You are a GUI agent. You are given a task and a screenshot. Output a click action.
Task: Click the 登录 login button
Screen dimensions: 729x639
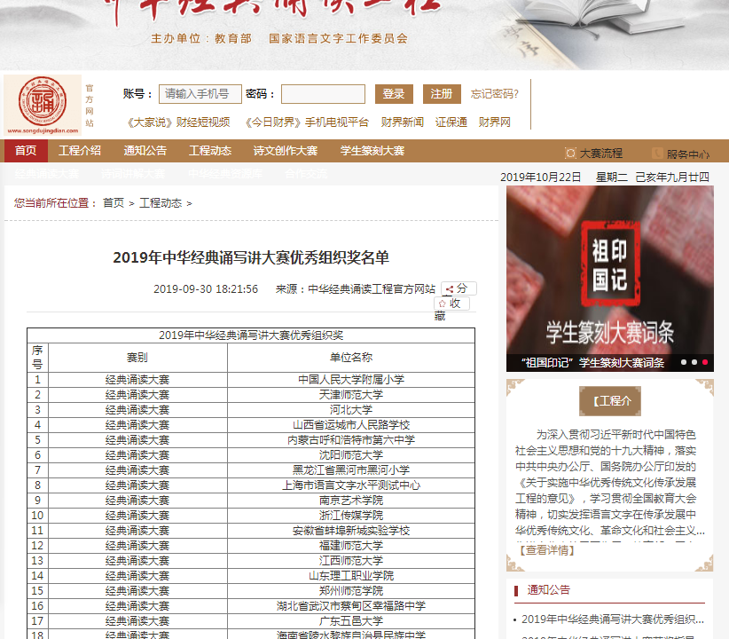(x=393, y=93)
